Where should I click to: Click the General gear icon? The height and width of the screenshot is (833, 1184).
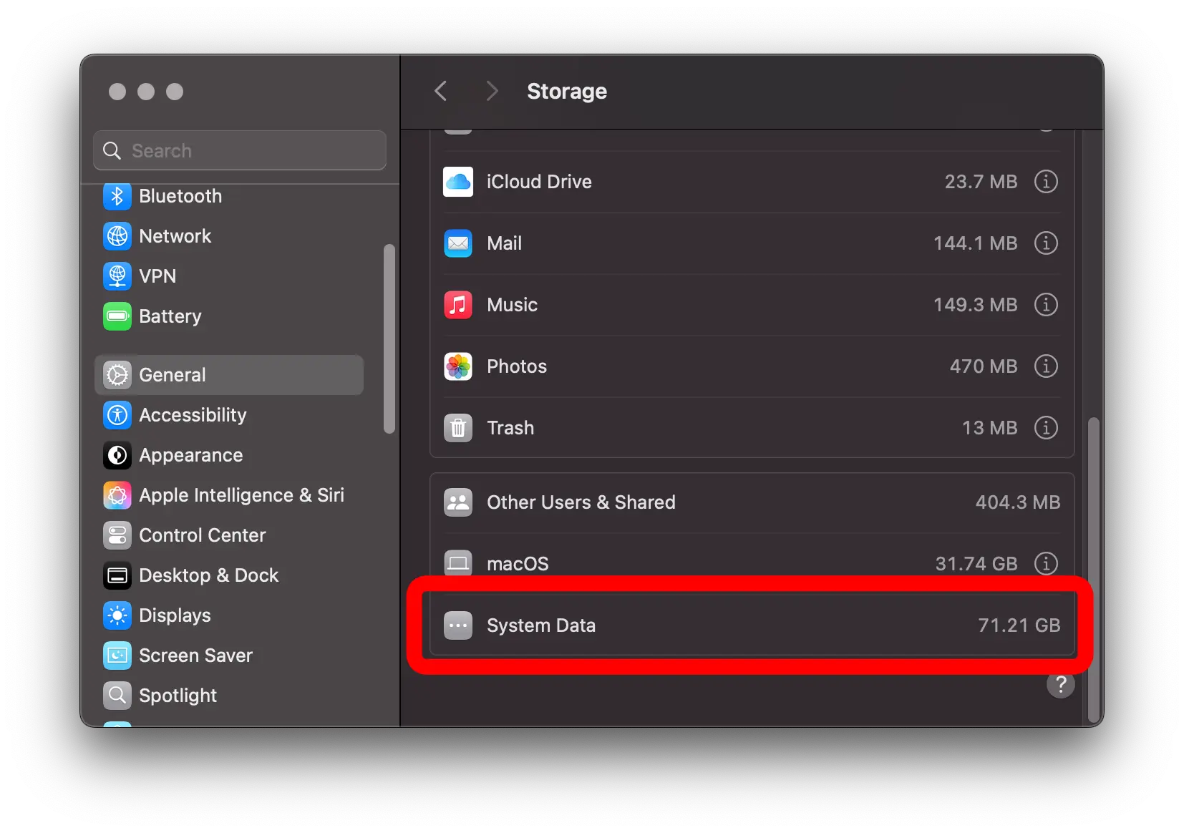(x=117, y=375)
